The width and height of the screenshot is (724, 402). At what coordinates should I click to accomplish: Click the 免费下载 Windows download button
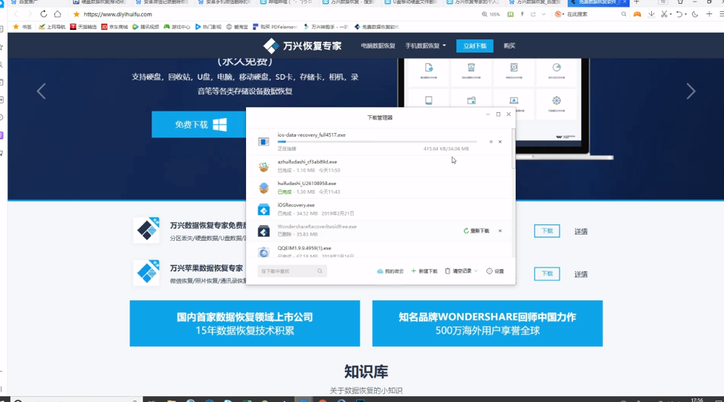tap(199, 125)
